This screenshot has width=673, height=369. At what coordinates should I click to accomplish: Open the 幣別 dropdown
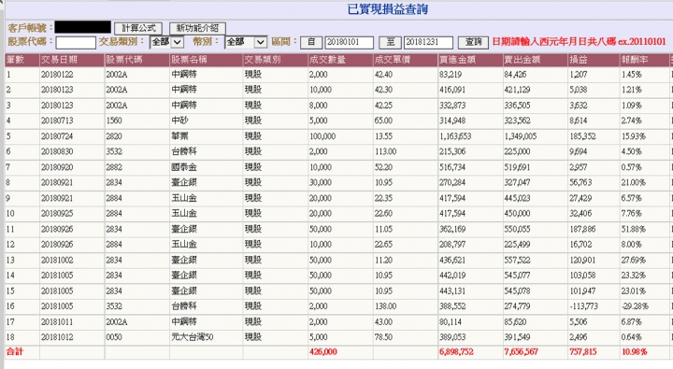[246, 42]
